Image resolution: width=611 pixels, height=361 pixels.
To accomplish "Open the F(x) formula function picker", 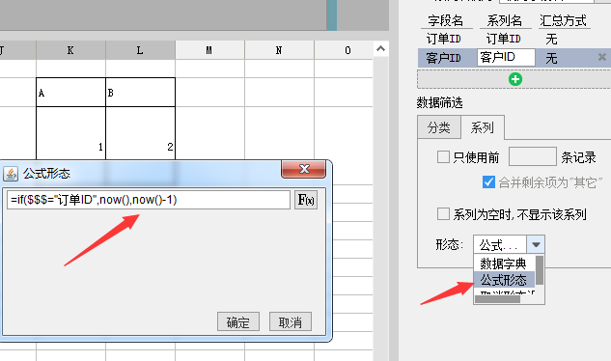I will tap(306, 200).
